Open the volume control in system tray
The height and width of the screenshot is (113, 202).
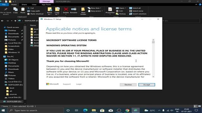[x=172, y=110]
